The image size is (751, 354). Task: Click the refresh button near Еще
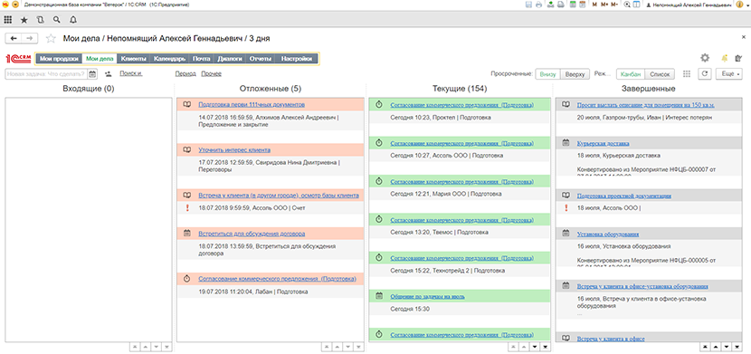pos(704,74)
